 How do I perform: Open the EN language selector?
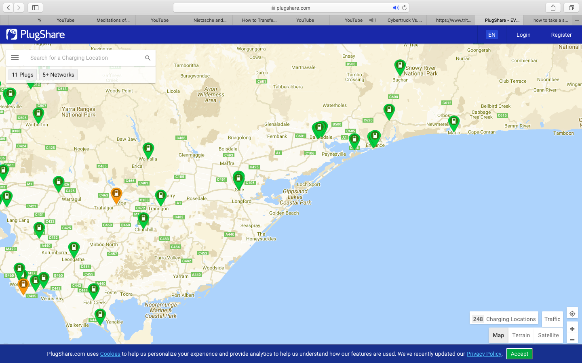point(492,35)
